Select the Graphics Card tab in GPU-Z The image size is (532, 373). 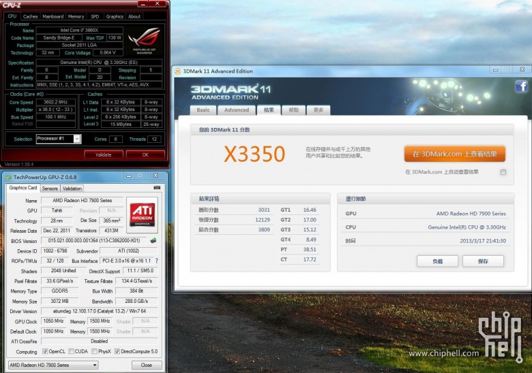coord(23,188)
